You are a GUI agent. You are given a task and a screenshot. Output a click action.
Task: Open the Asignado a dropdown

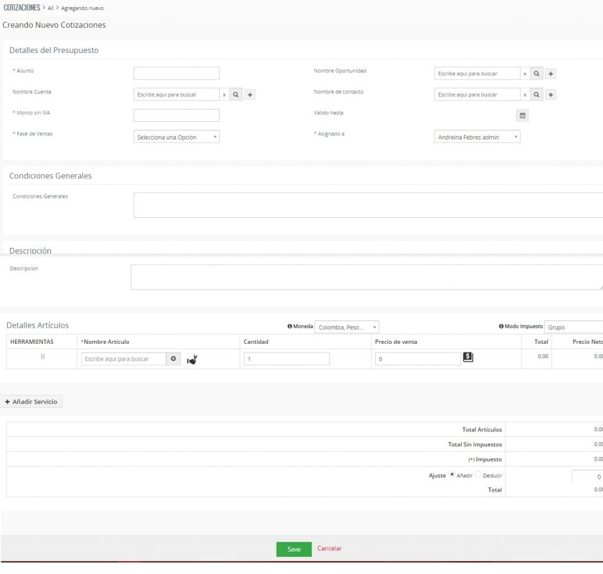478,137
